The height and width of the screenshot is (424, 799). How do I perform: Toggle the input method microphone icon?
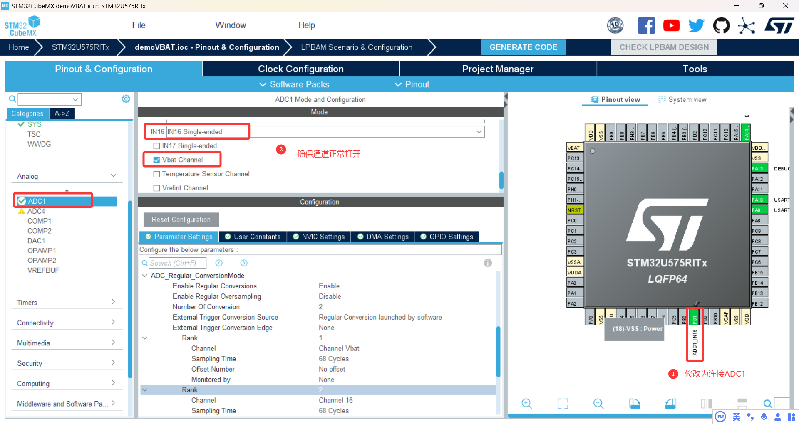point(764,417)
